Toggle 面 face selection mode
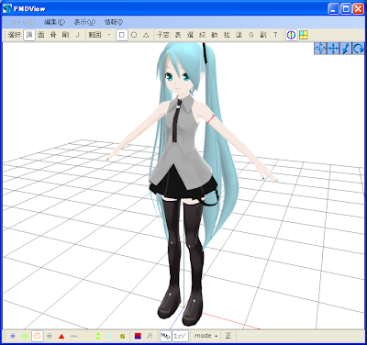The width and height of the screenshot is (367, 345). [41, 35]
